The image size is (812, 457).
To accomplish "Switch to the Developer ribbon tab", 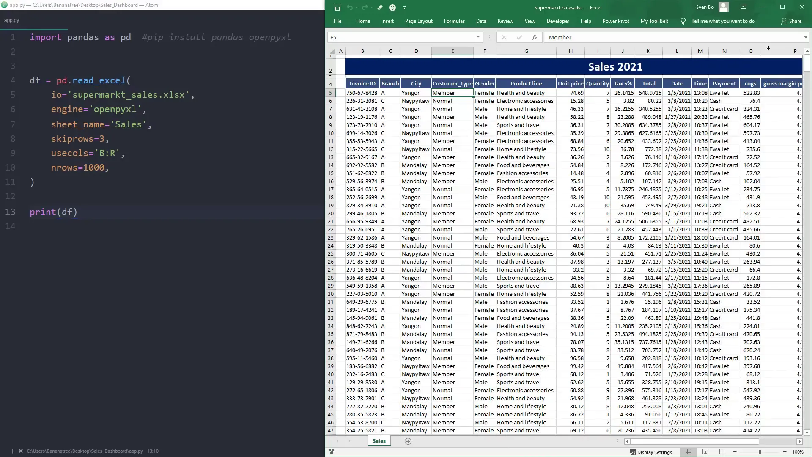I will pyautogui.click(x=558, y=21).
